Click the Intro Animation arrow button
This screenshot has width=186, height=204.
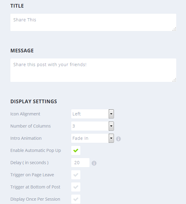111,138
